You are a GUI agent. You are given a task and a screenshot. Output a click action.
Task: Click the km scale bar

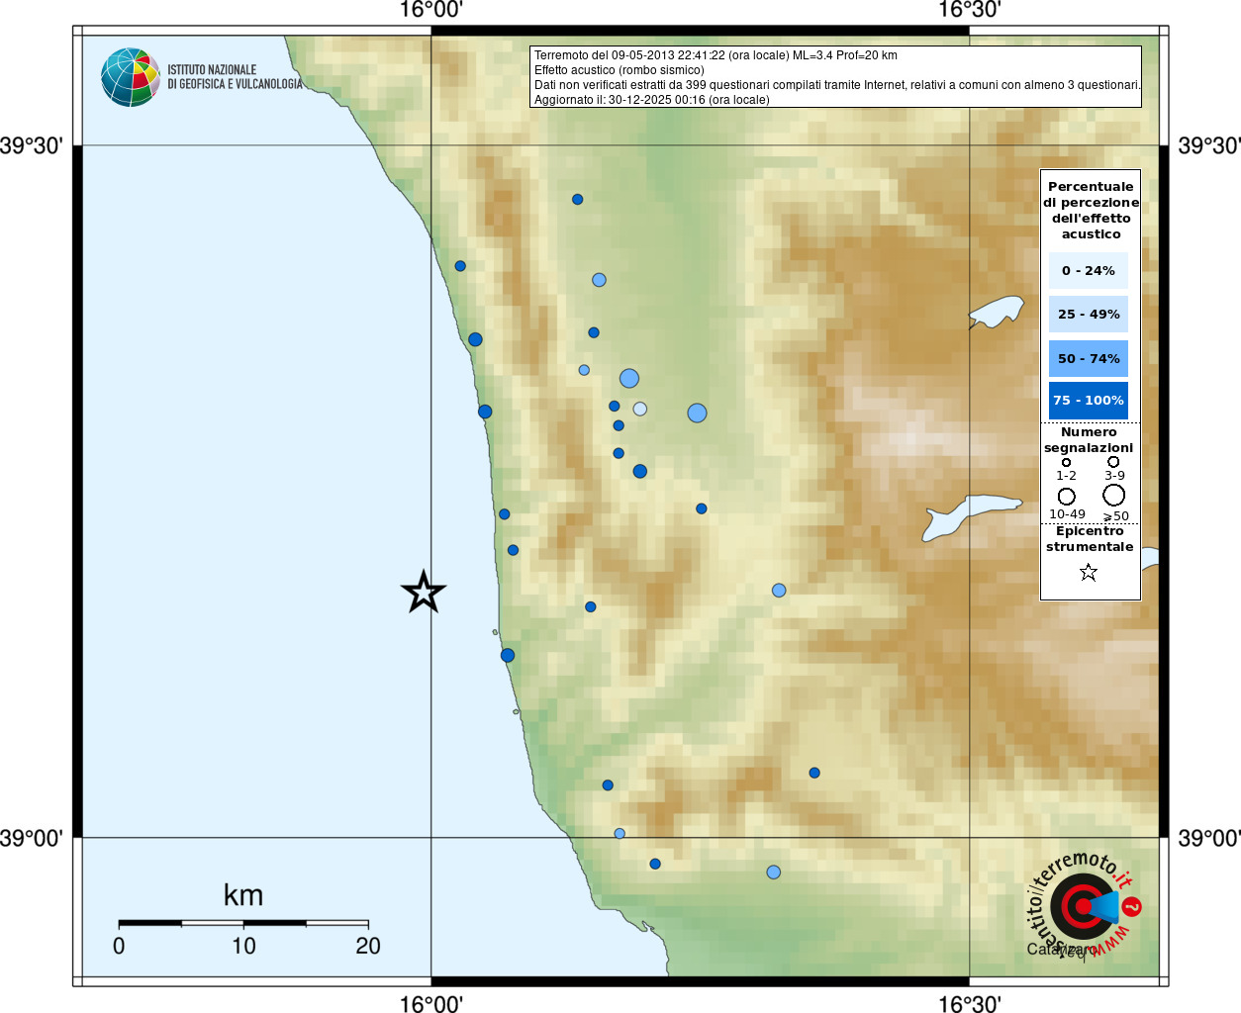tap(243, 923)
